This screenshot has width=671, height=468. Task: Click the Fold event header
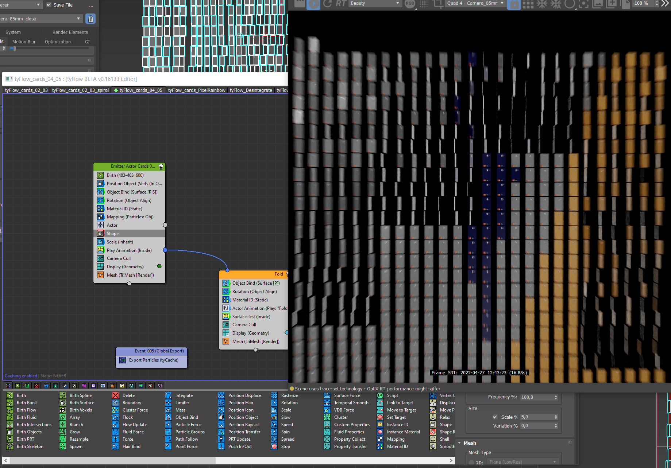tap(254, 274)
